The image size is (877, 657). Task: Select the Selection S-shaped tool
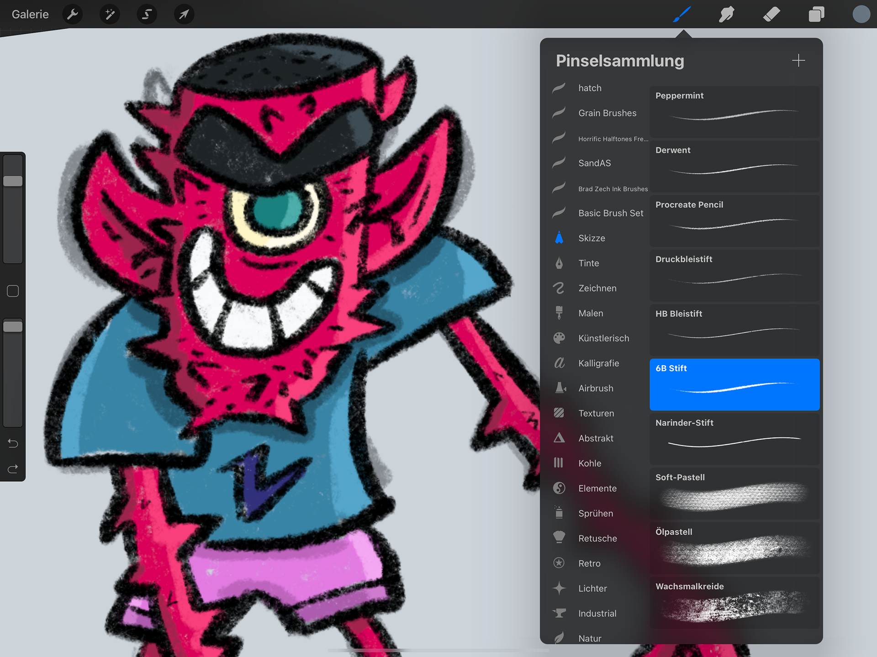click(147, 14)
